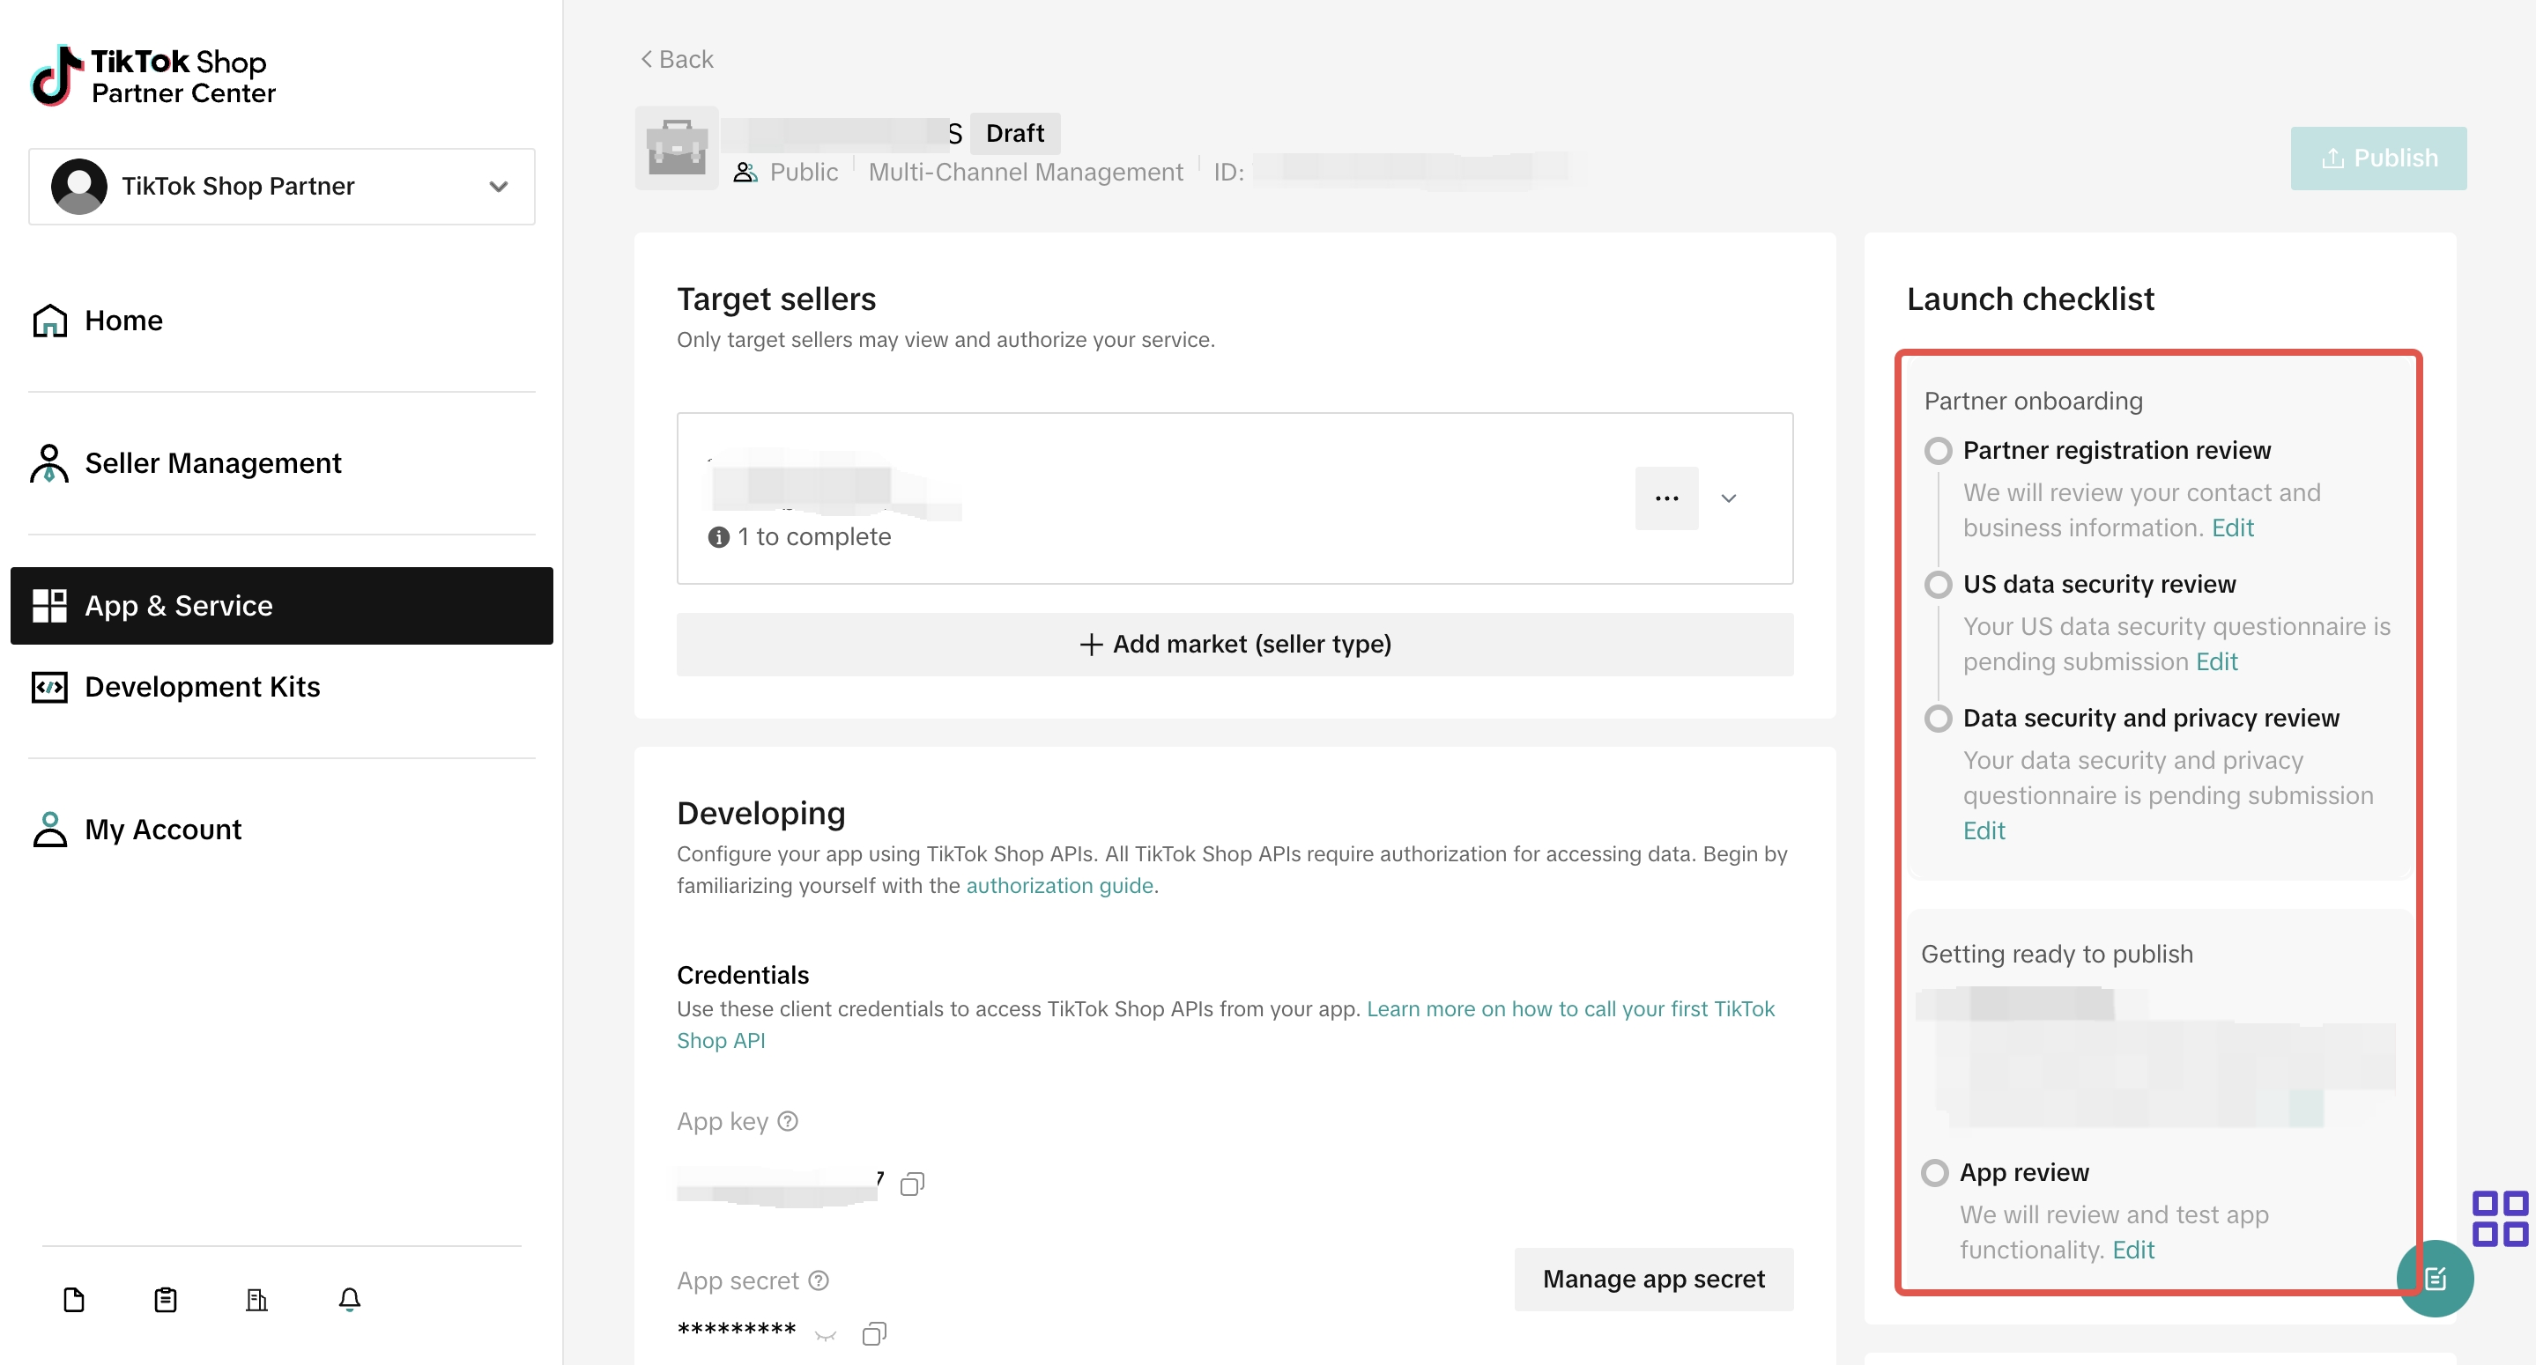The image size is (2536, 1365).
Task: Click the Target sellers heading
Action: pos(775,299)
